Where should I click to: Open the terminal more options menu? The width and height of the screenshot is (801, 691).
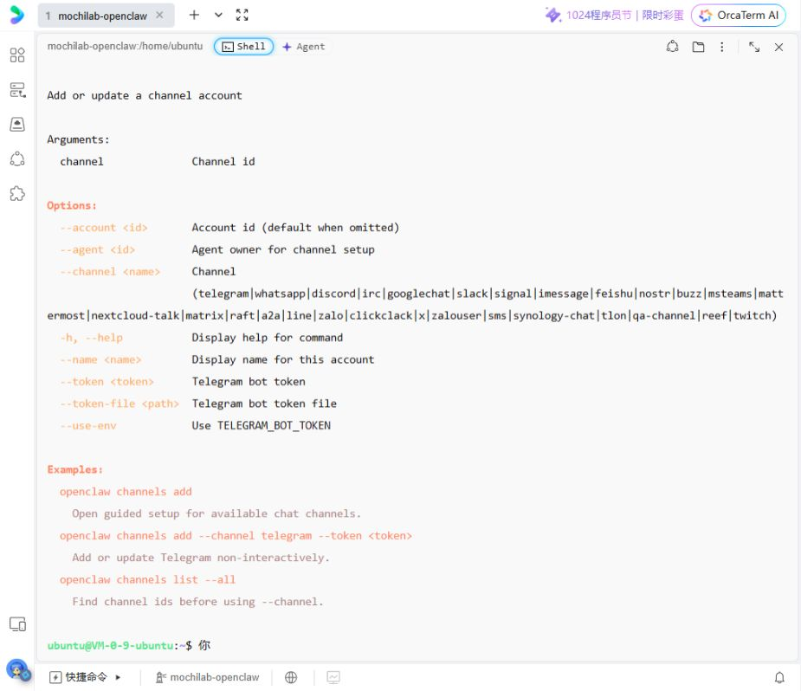pyautogui.click(x=722, y=47)
